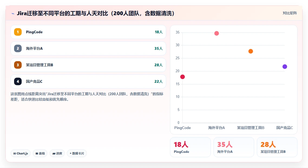308x168 pixels.
Task: Click the 国产竞品C x-axis label
Action: pyautogui.click(x=285, y=128)
